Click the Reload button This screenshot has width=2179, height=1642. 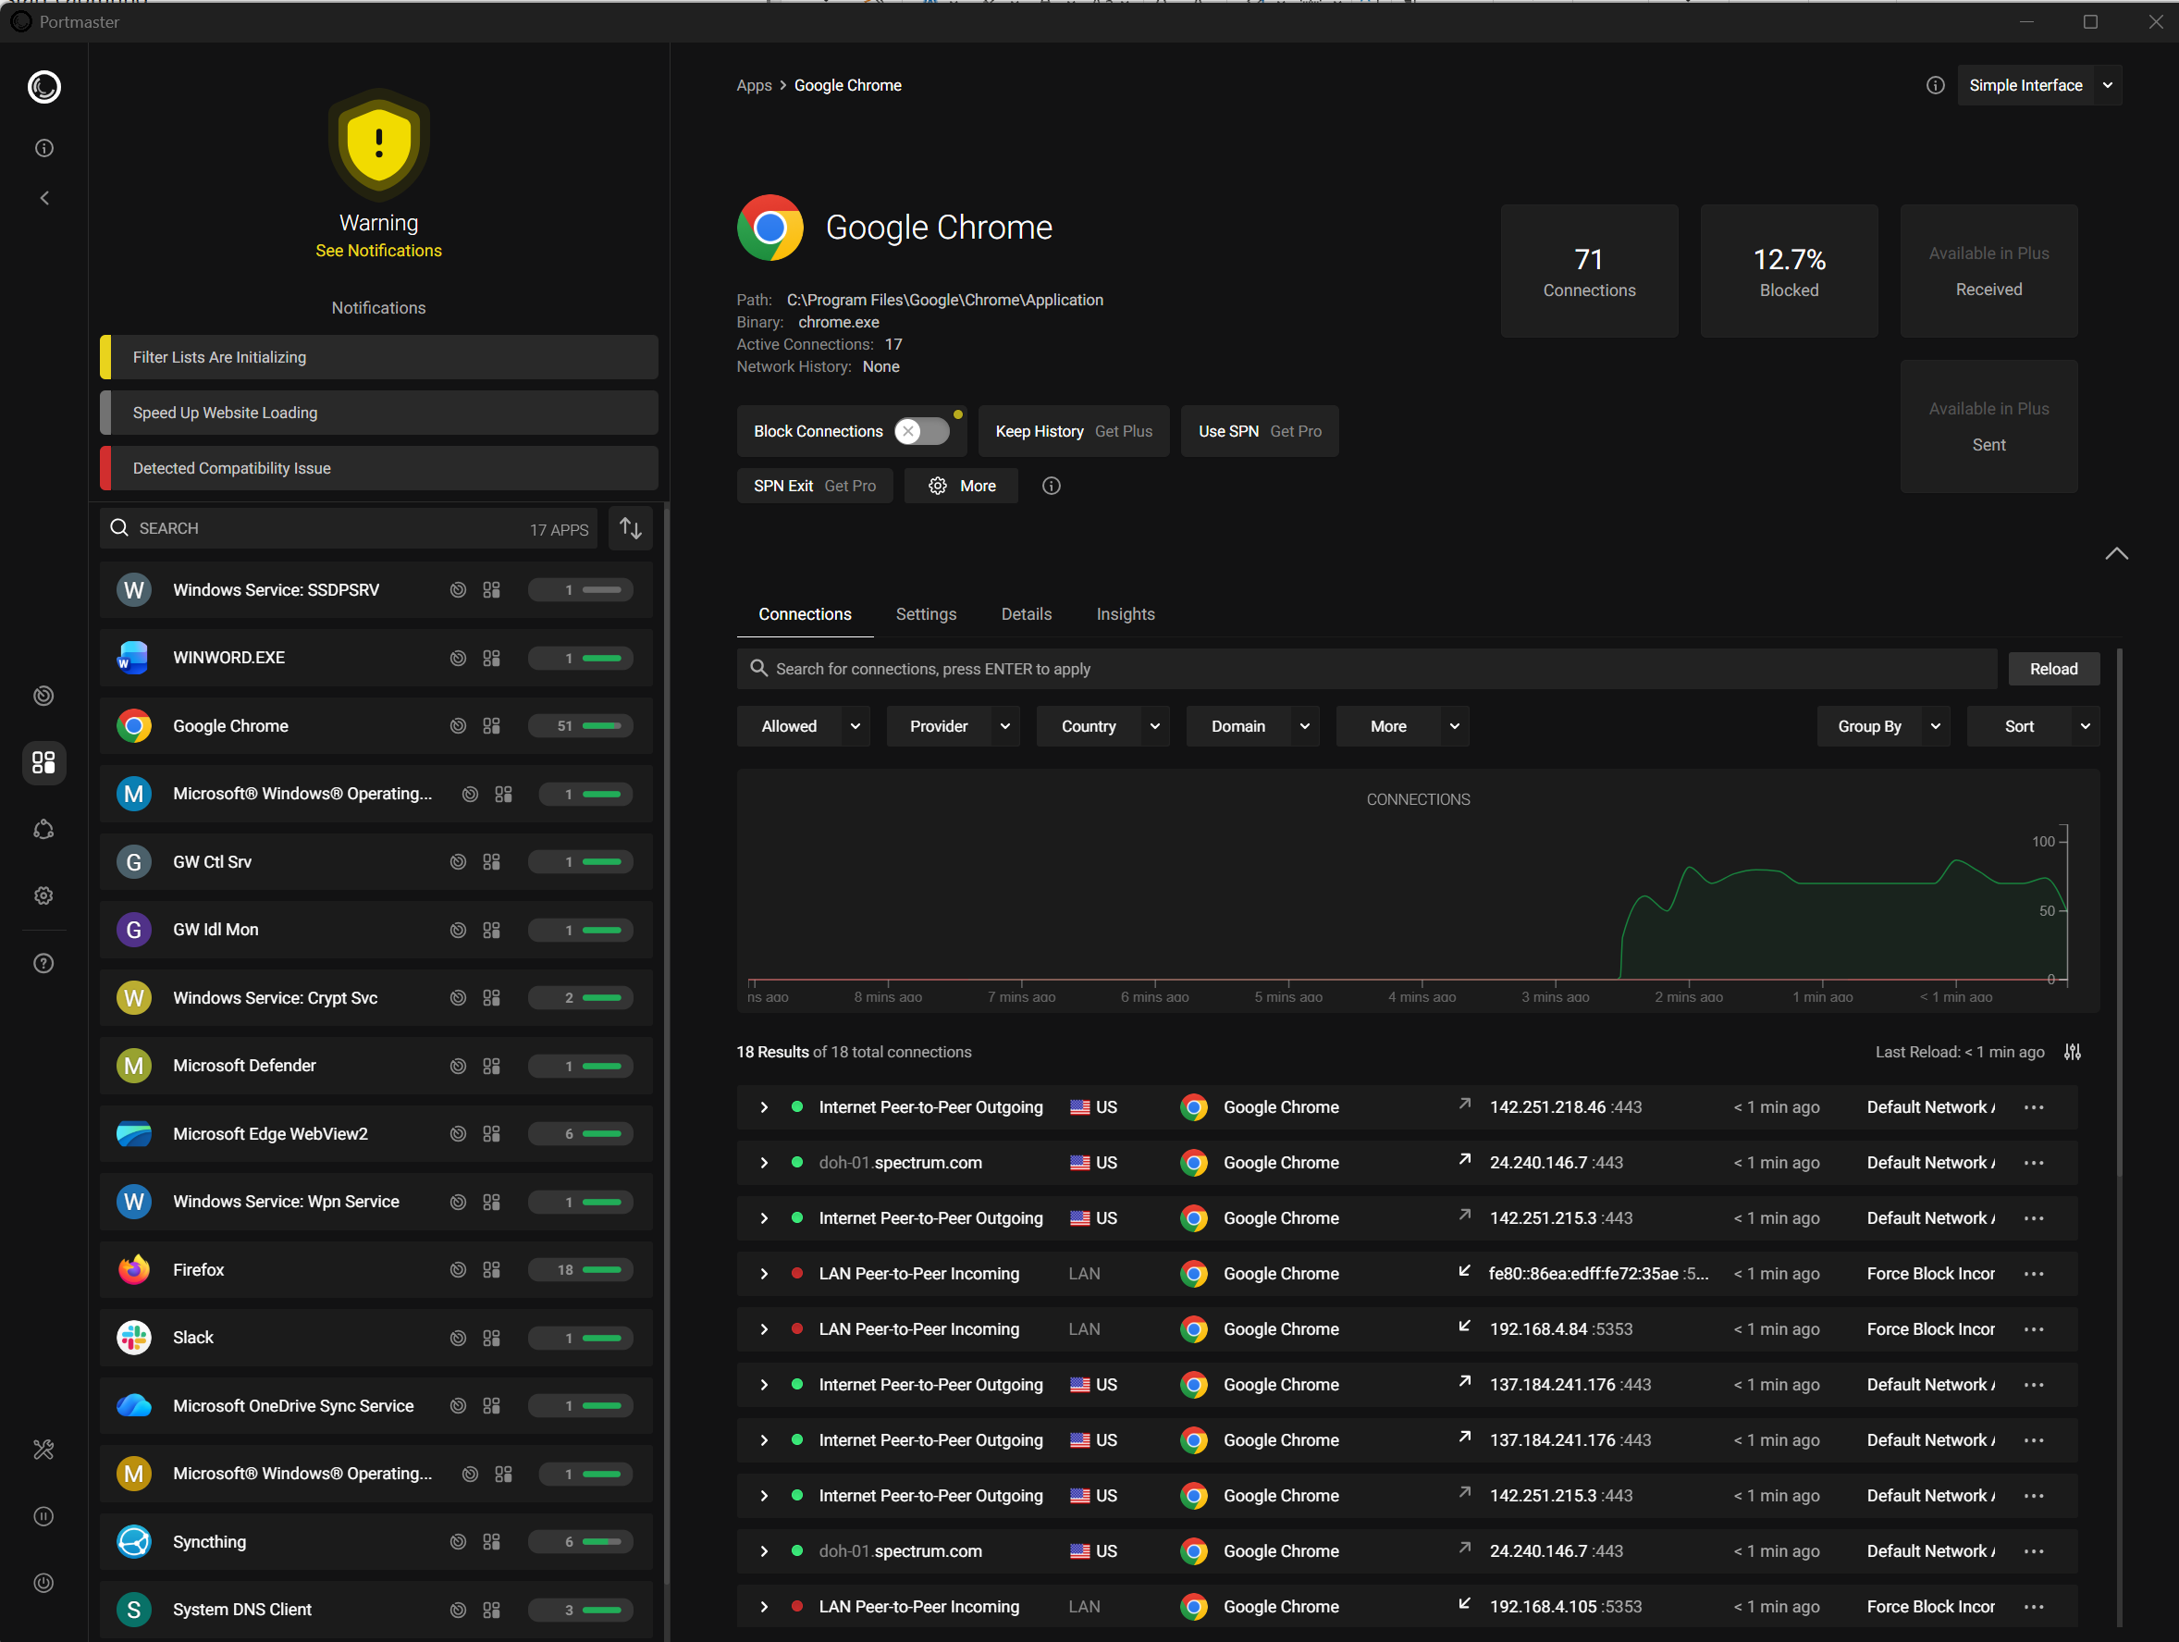click(2053, 669)
